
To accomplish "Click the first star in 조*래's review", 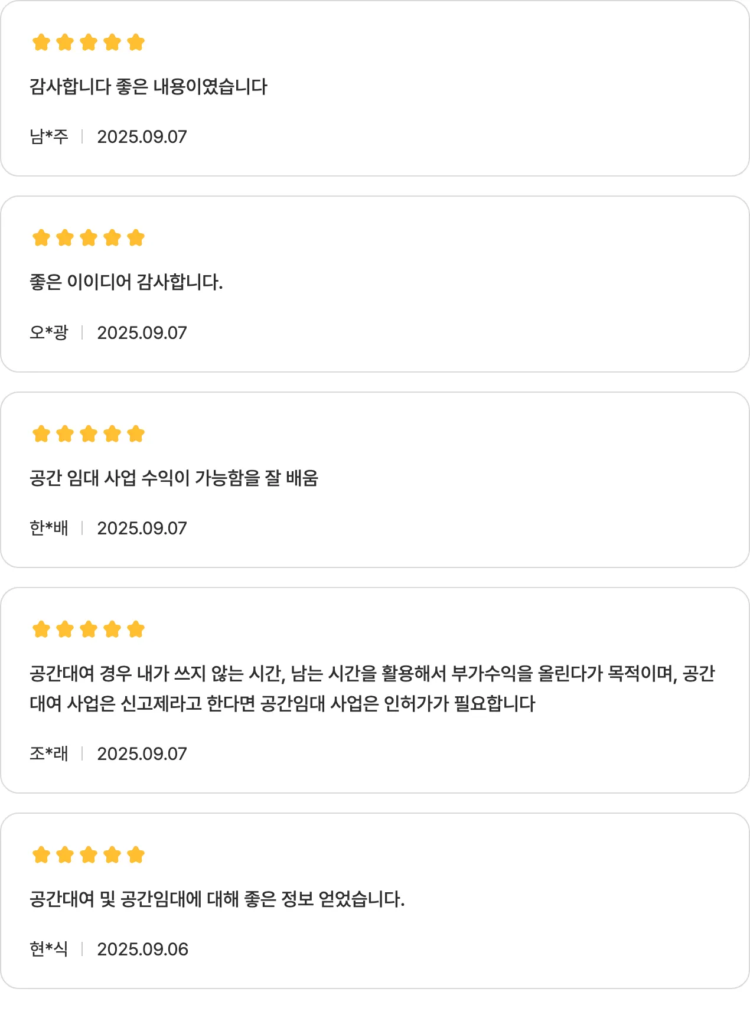I will [41, 629].
